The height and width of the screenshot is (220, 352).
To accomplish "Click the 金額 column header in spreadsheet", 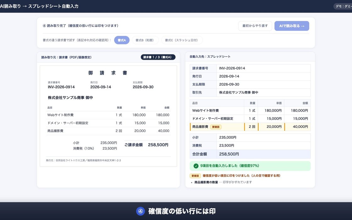I will (x=298, y=103).
